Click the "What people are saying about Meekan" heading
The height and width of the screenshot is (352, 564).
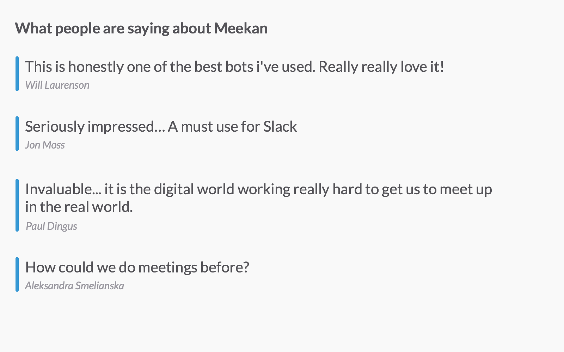[141, 29]
